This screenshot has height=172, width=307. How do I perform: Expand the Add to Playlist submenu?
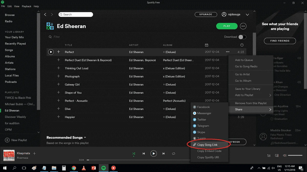pos(251,95)
